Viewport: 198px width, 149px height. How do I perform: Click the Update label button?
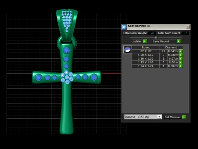tap(136, 41)
